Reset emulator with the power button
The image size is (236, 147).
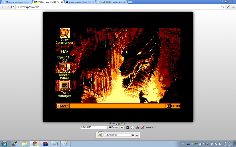point(122,127)
